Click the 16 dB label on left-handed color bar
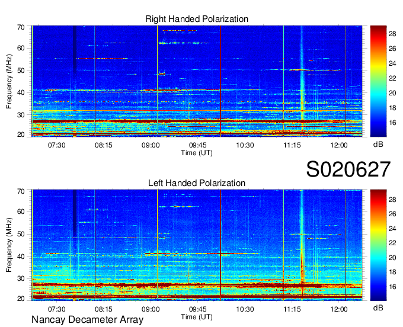This screenshot has height=327, width=403. (392, 286)
